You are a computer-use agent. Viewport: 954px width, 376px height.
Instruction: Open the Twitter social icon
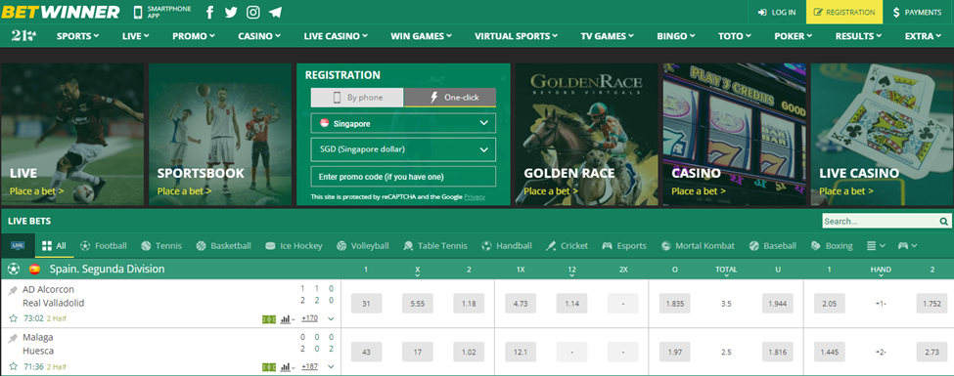[231, 12]
